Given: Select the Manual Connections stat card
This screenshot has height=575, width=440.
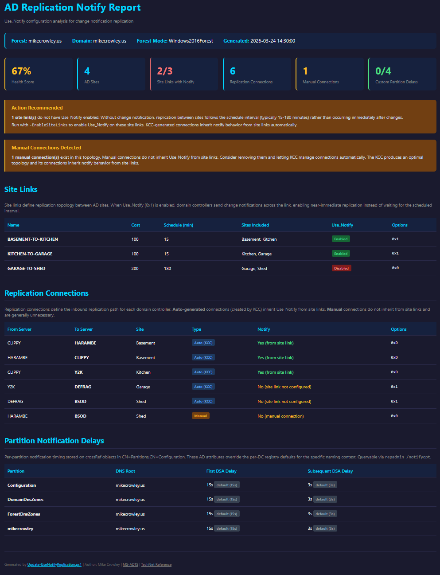Looking at the screenshot, I should (x=330, y=74).
